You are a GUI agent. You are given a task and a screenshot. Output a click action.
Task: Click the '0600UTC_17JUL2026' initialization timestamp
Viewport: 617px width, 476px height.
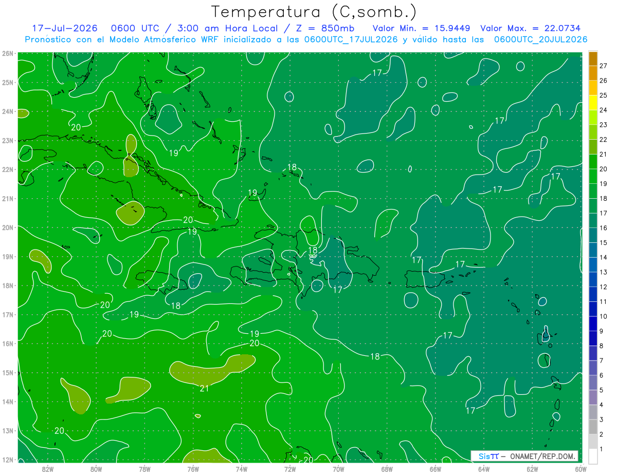351,40
